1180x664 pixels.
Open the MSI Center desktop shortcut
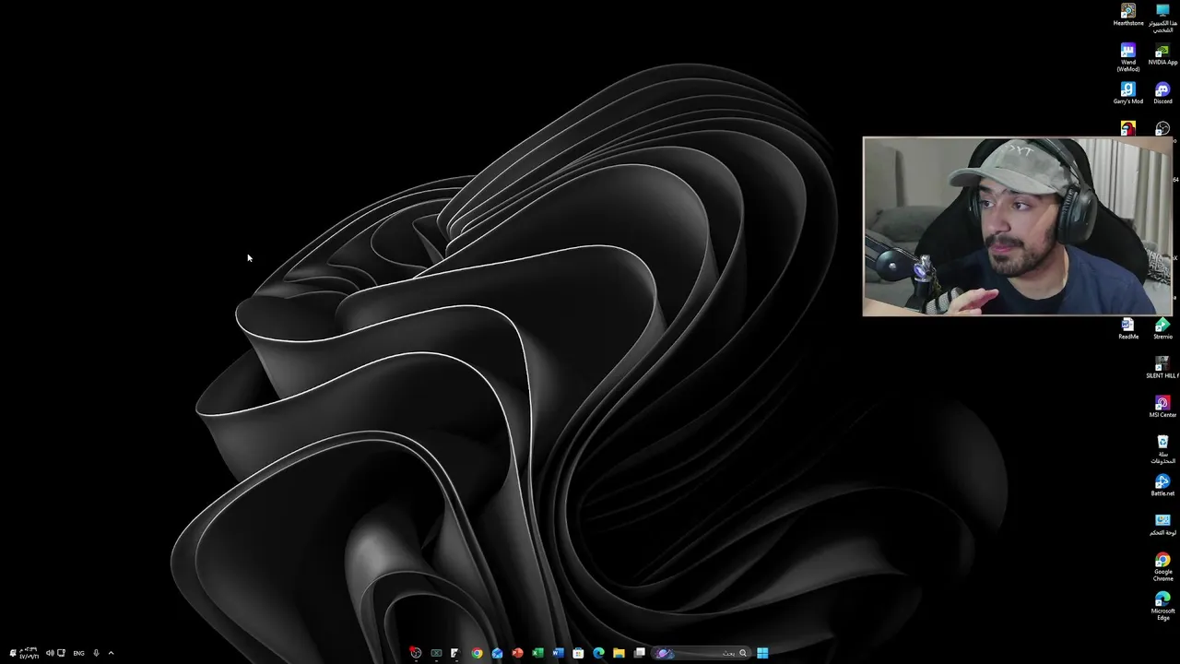(1162, 407)
